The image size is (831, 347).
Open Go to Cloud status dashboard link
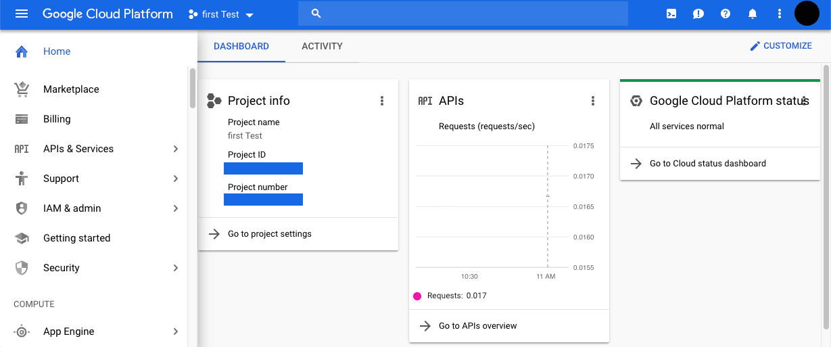pyautogui.click(x=707, y=164)
